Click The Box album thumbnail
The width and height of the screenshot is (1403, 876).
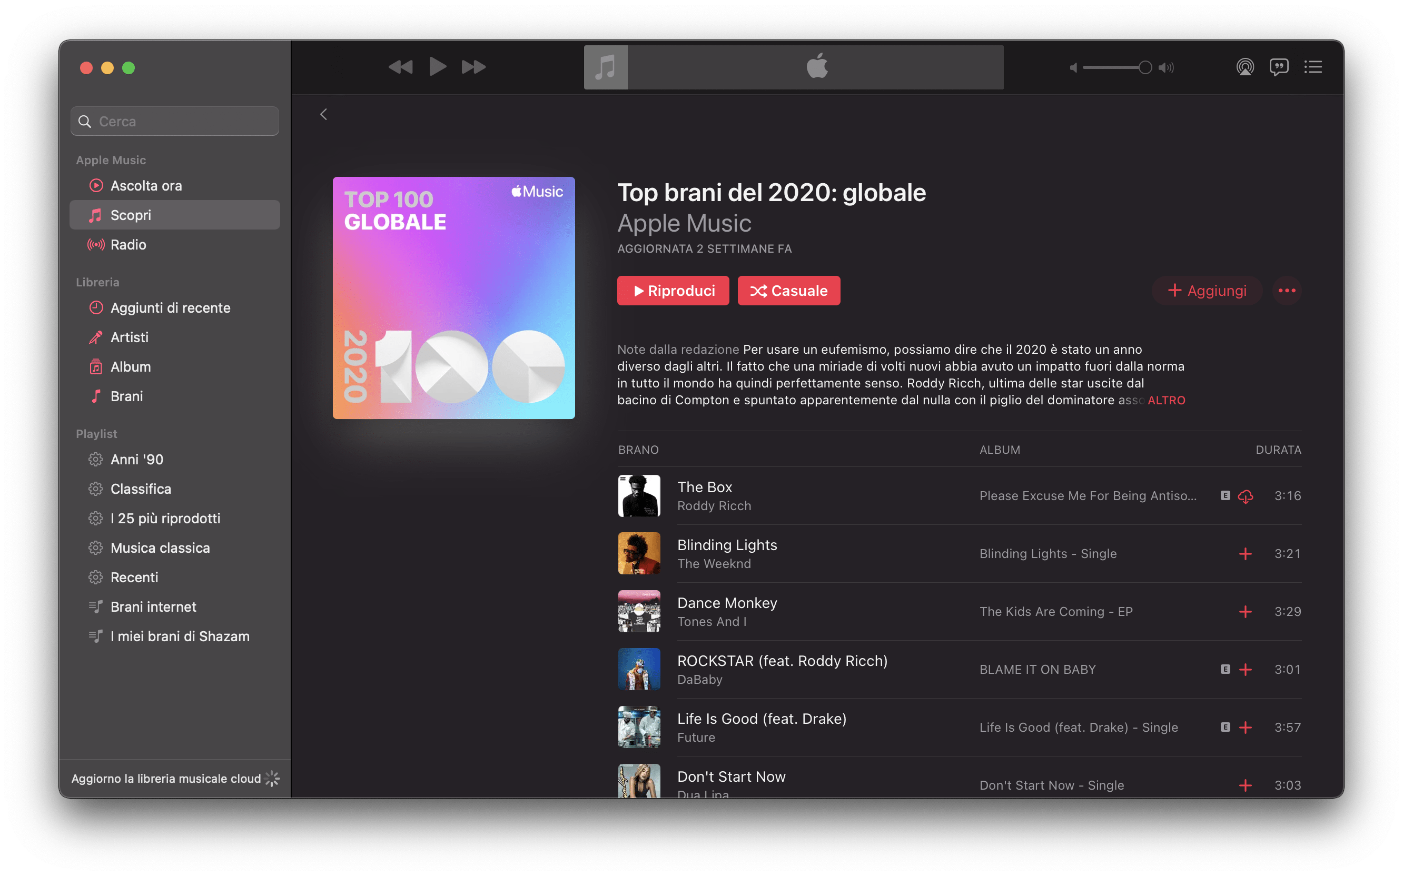coord(639,496)
